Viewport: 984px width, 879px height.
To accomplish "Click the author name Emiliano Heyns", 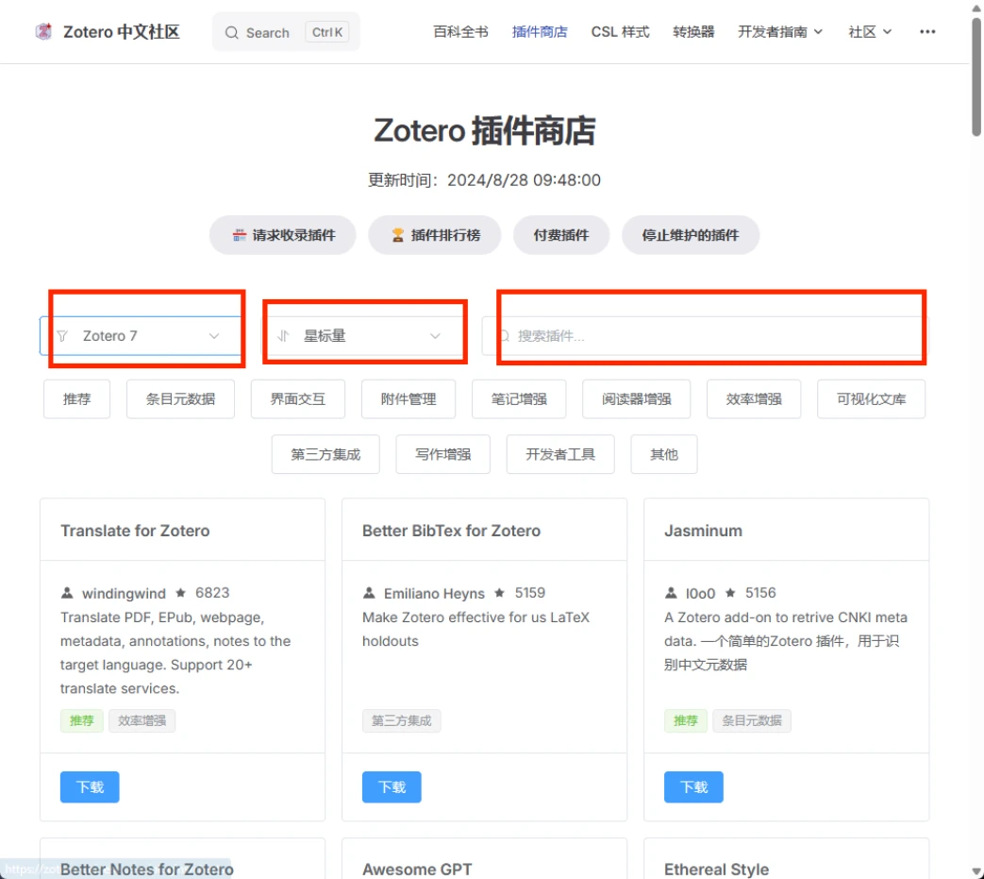I will tap(434, 593).
